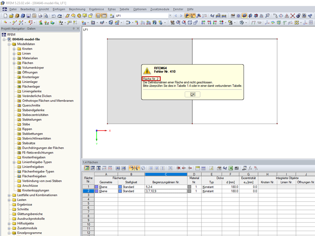This screenshot has width=315, height=236.
Task: Expand the Materialien tree node
Action: (14, 58)
